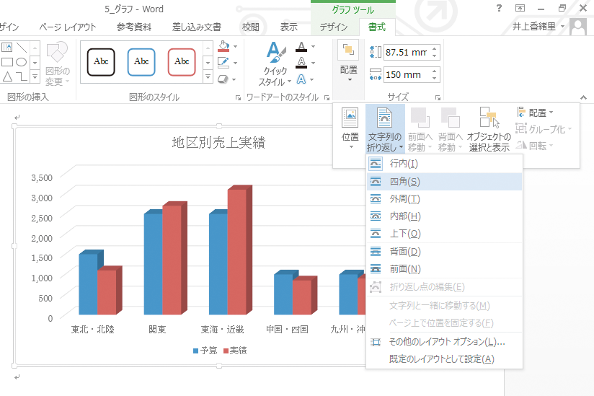
Task: Open the 表示 ribbon tab
Action: (288, 27)
